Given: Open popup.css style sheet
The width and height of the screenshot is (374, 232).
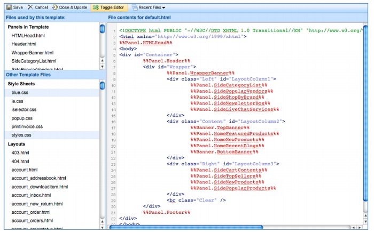Looking at the screenshot, I should (22, 118).
